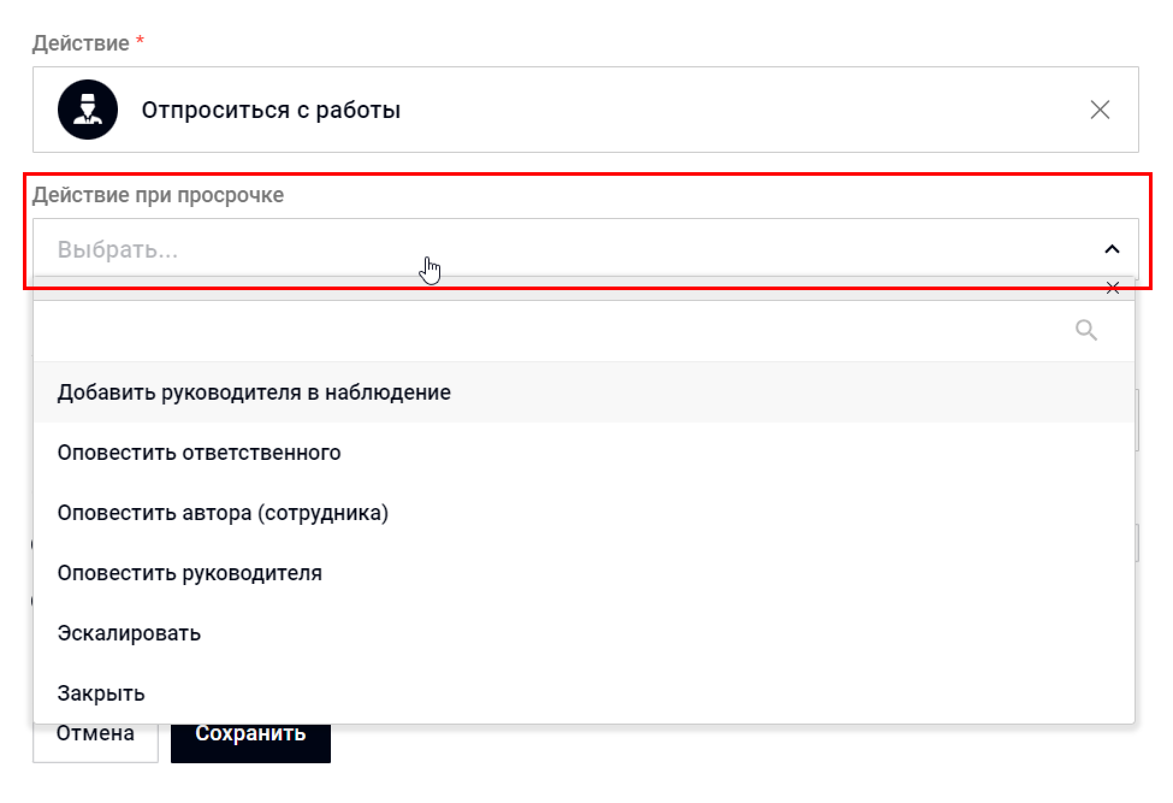Select the Закрыть option in the list
Viewport: 1173px width, 803px height.
coord(101,693)
